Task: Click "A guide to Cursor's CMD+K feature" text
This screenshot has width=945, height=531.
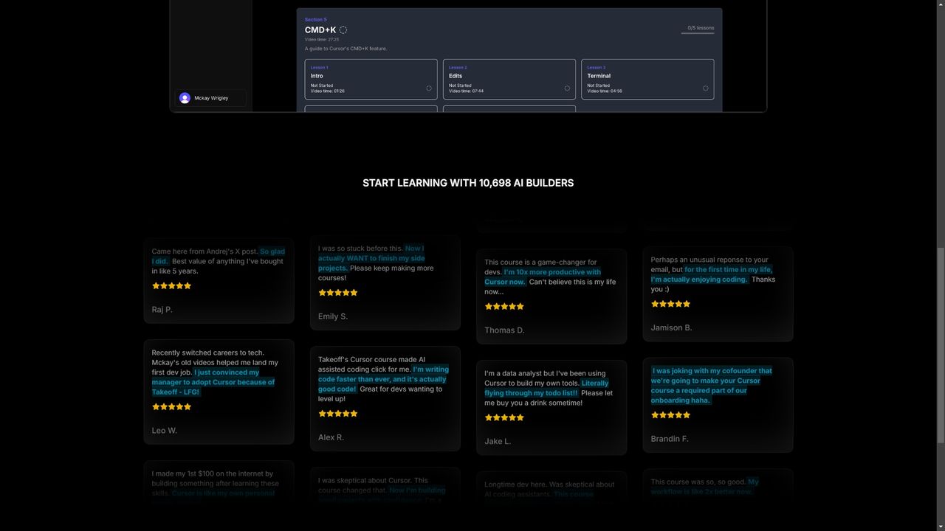Action: coord(346,49)
